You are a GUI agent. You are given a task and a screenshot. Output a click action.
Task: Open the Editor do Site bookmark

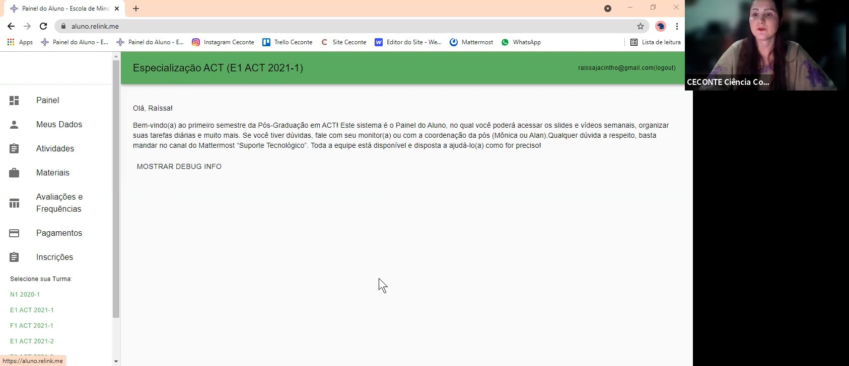[408, 42]
